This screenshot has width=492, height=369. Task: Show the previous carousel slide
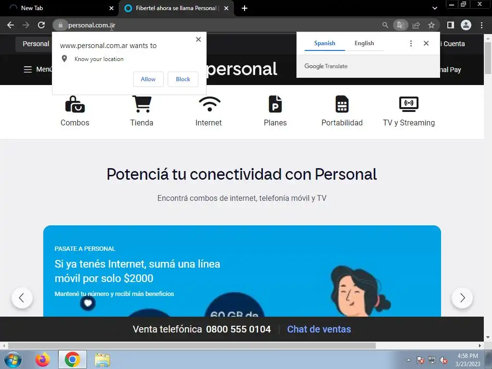[x=22, y=298]
